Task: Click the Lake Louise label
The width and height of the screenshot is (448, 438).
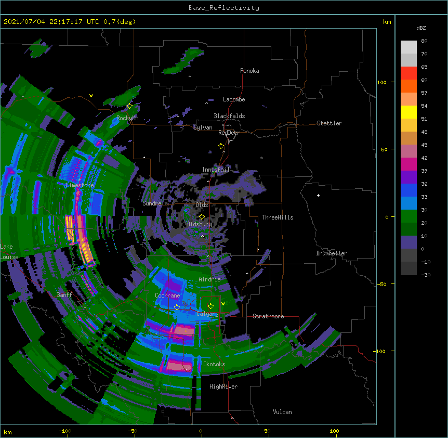Action: [x=8, y=252]
